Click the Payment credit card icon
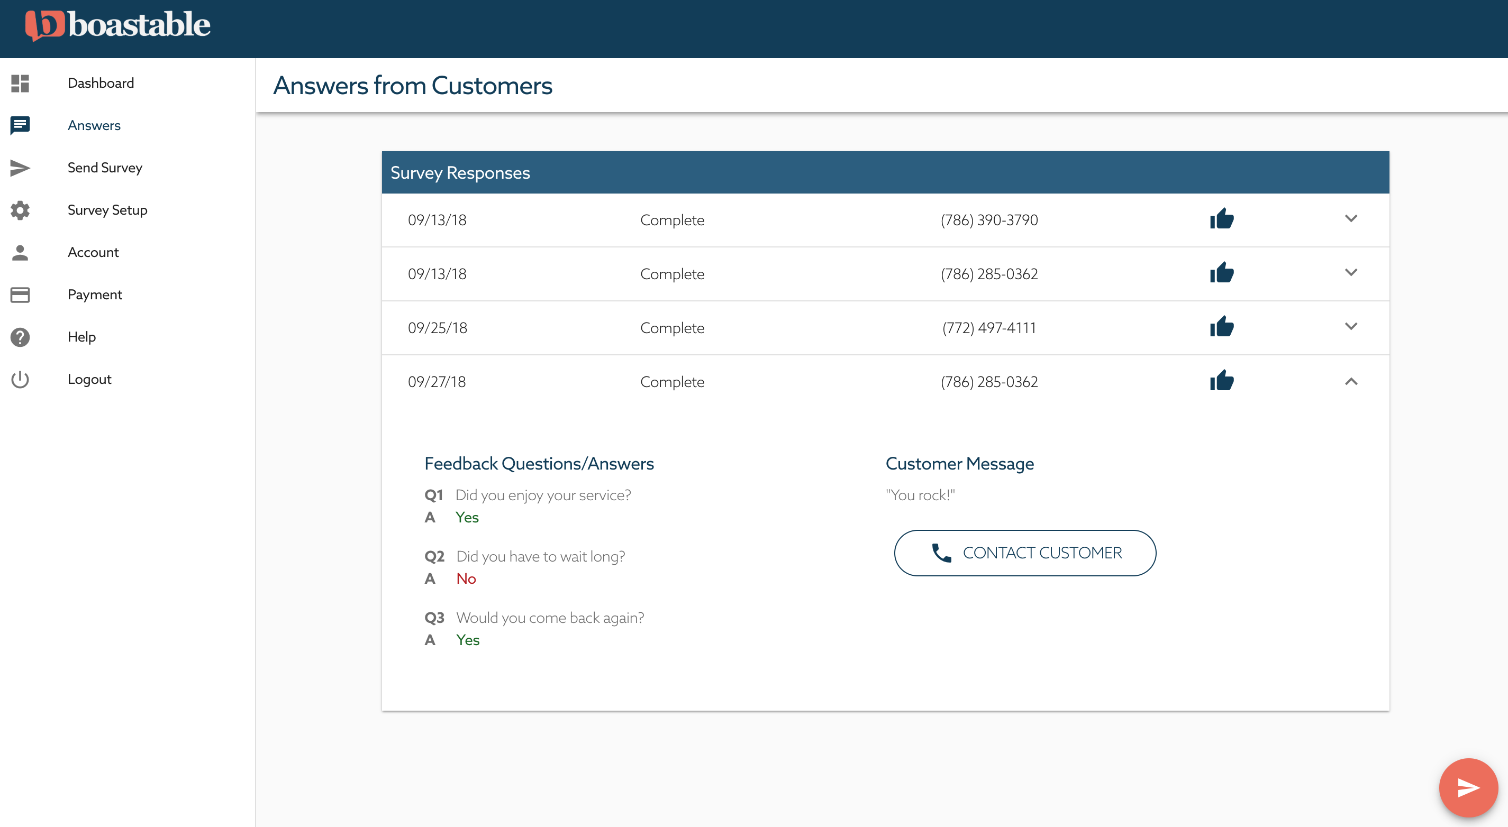The height and width of the screenshot is (827, 1508). (20, 295)
